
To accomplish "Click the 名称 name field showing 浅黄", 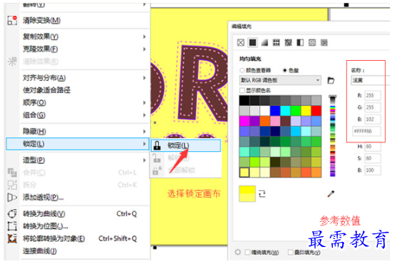I will [371, 80].
